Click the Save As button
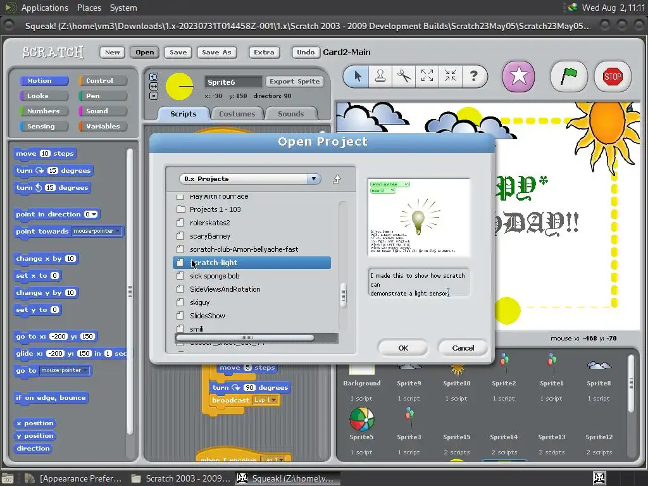The height and width of the screenshot is (486, 648). (x=216, y=52)
